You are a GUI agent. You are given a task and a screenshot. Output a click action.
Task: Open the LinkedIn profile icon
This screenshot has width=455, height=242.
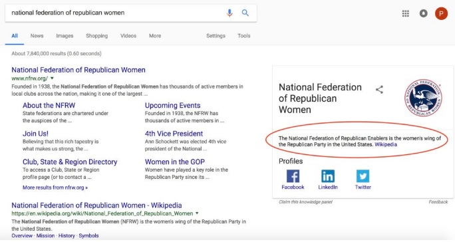pyautogui.click(x=328, y=176)
